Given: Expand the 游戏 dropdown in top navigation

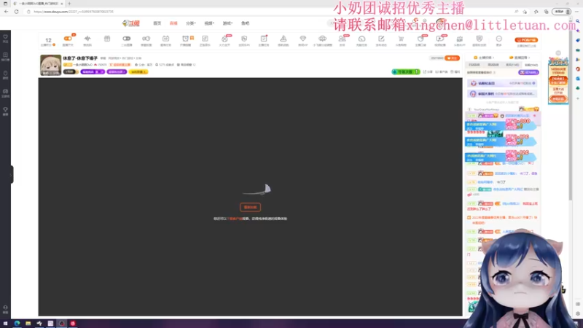Looking at the screenshot, I should (x=227, y=23).
